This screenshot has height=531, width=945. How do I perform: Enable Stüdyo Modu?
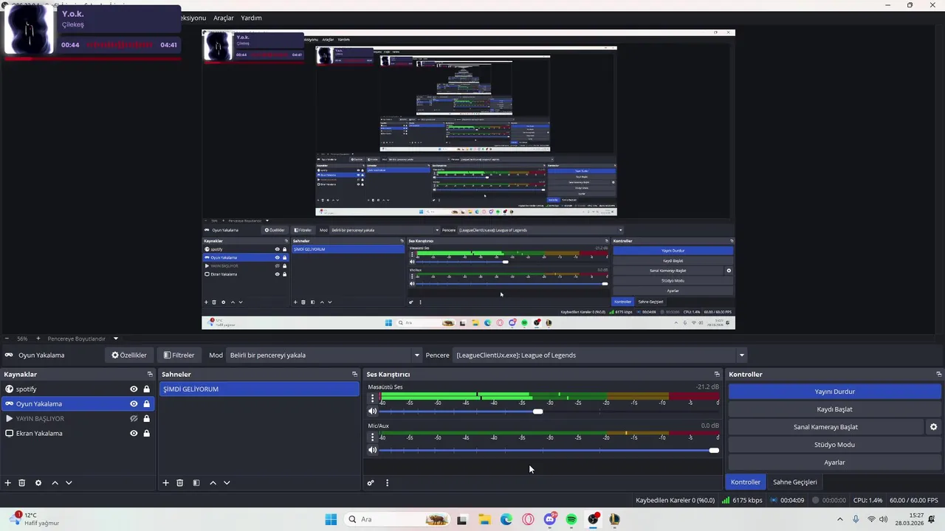coord(834,445)
